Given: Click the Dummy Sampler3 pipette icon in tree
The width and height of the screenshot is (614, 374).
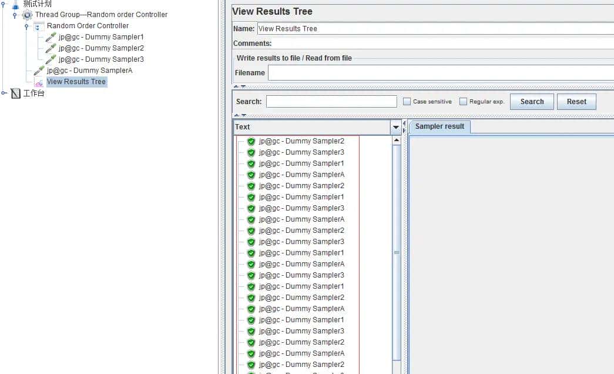Looking at the screenshot, I should 51,59.
